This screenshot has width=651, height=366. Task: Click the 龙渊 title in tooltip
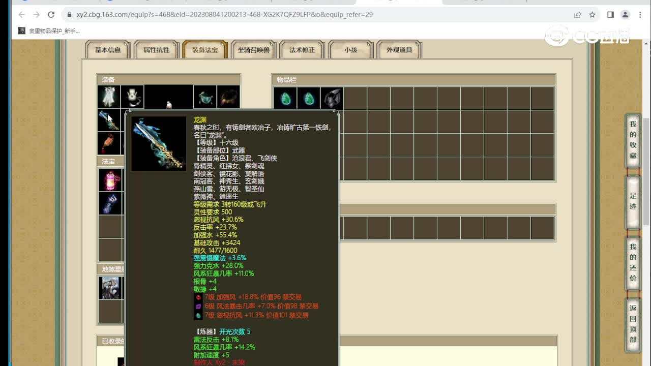(x=200, y=120)
